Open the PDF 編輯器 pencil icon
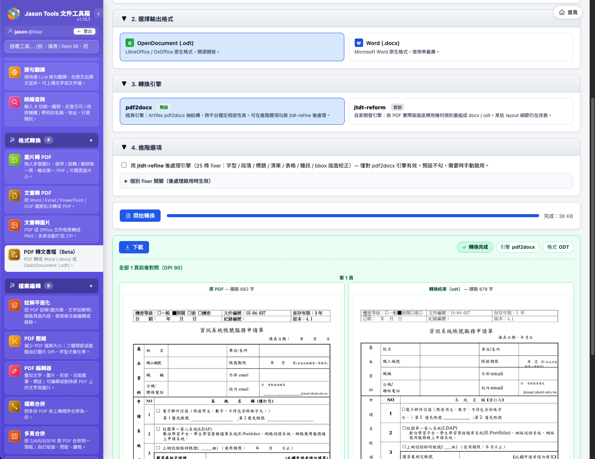 [15, 370]
